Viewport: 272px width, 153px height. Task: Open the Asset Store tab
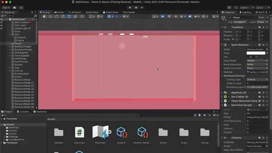tap(110, 12)
